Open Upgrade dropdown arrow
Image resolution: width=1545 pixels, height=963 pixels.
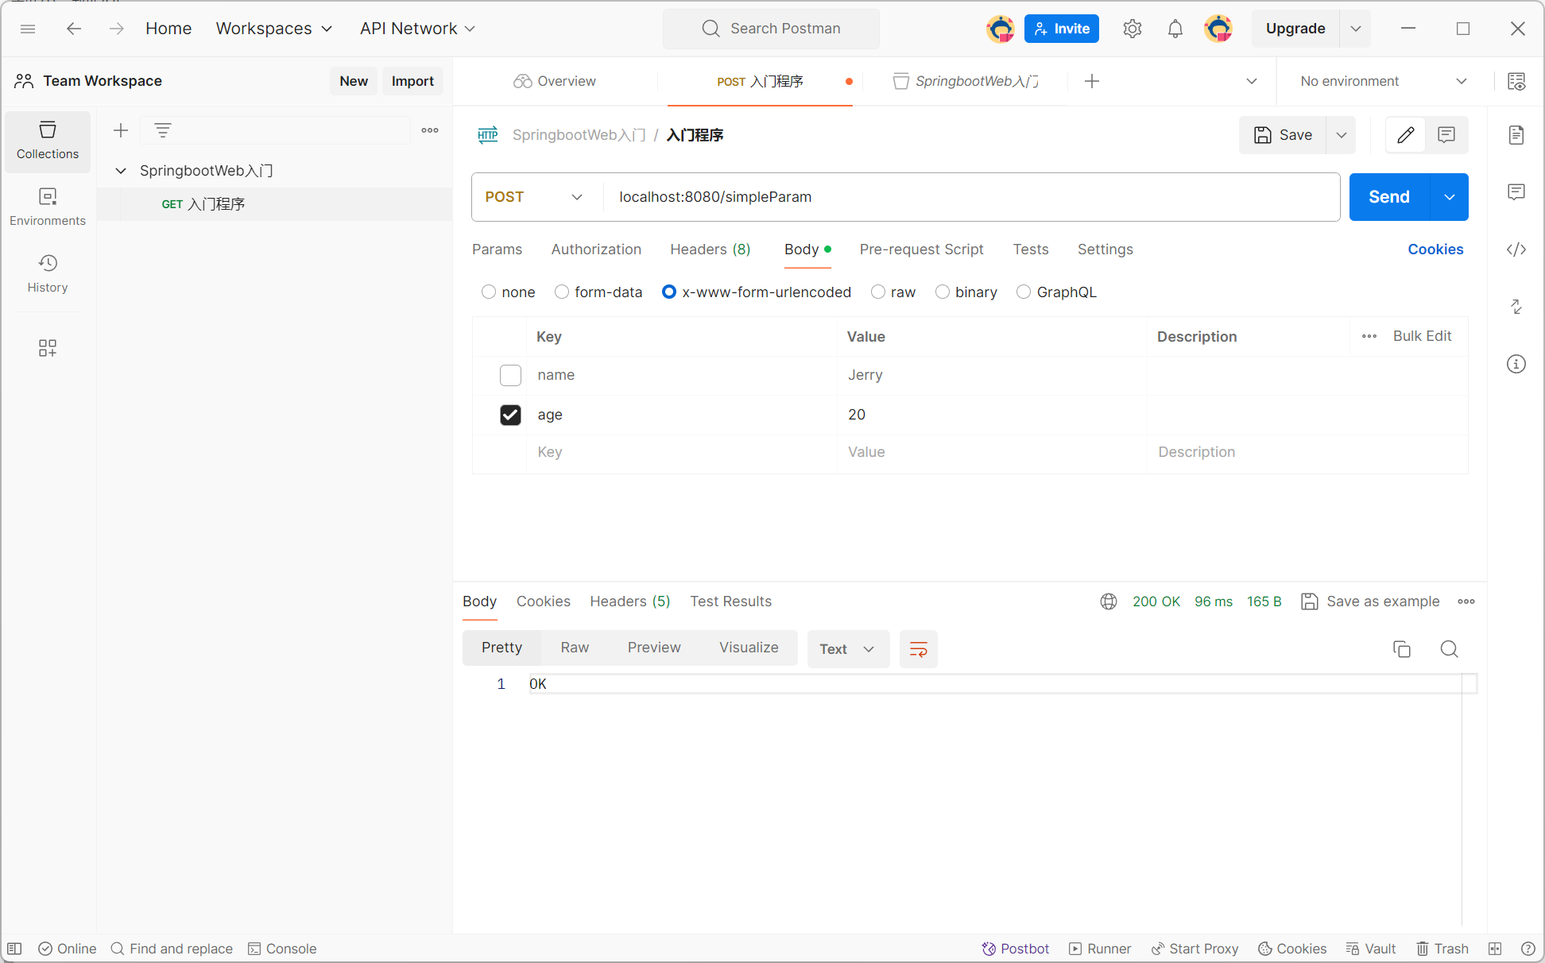tap(1356, 29)
